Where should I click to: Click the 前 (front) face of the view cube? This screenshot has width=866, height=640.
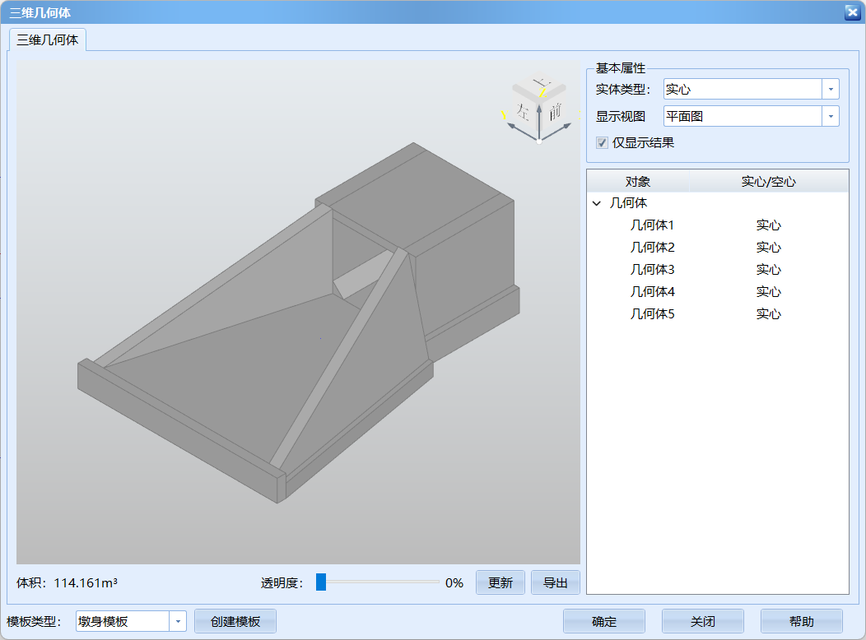click(556, 113)
